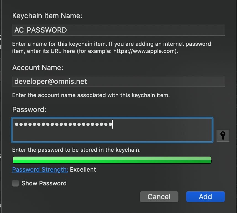Open the Password Strength link
Viewport: 237px width, 213px height.
point(40,169)
